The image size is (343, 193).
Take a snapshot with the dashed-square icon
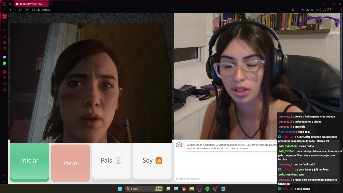[x=298, y=10]
